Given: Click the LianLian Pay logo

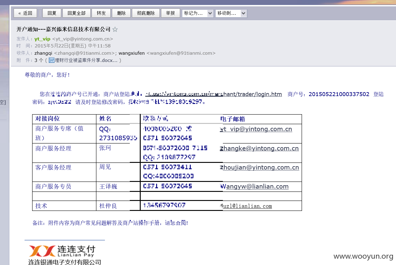Looking at the screenshot, I should pyautogui.click(x=62, y=251).
